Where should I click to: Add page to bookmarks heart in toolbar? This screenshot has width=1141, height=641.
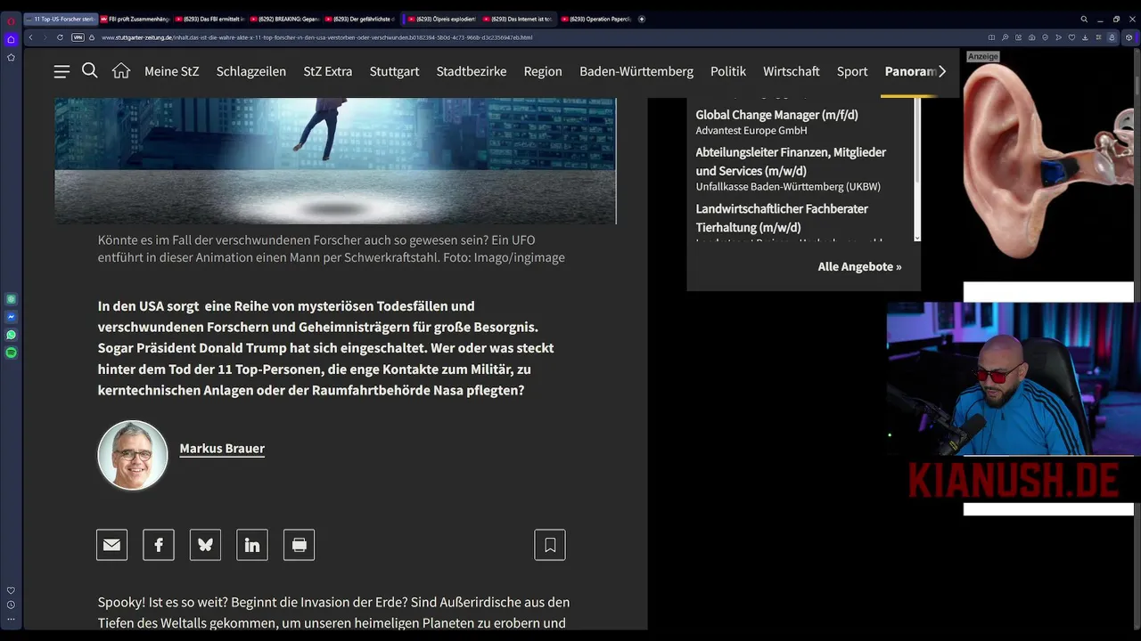[x=1071, y=37]
